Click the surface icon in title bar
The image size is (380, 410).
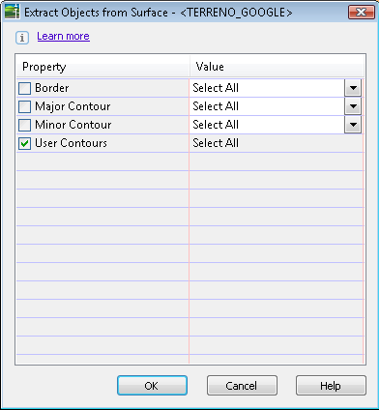pyautogui.click(x=12, y=12)
